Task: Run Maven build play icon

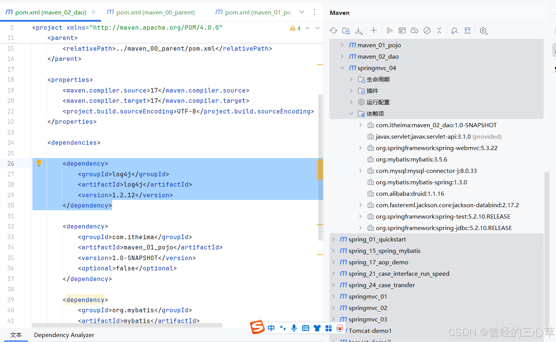Action: click(x=390, y=30)
